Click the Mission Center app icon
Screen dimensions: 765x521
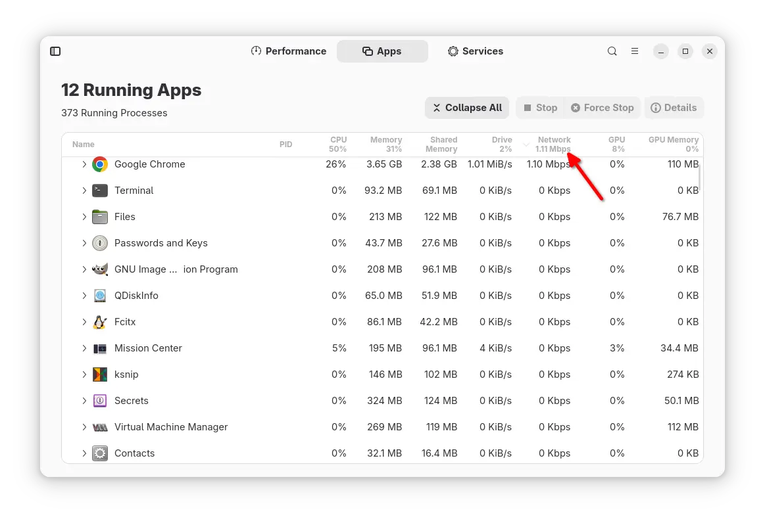point(100,348)
